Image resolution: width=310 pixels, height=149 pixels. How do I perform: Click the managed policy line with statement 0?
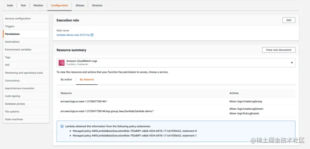pyautogui.click(x=135, y=131)
